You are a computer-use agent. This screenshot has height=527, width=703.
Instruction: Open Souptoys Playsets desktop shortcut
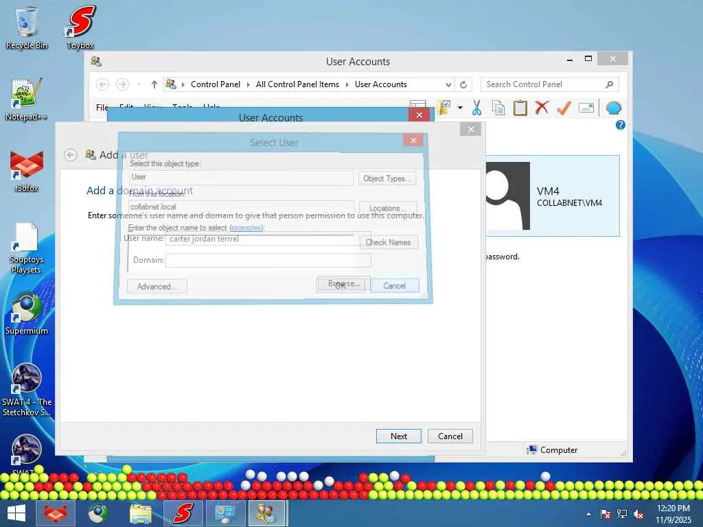[x=27, y=248]
